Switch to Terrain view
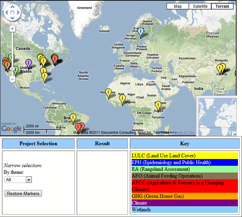This screenshot has height=217, width=242. (x=222, y=6)
